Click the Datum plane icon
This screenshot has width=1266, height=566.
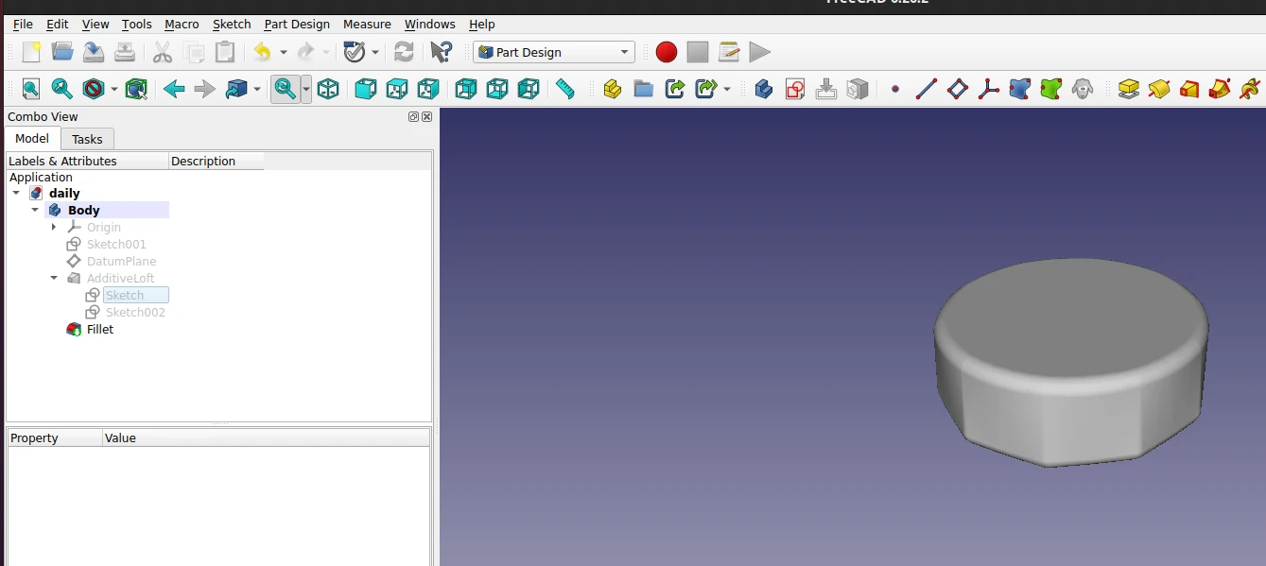[x=958, y=89]
